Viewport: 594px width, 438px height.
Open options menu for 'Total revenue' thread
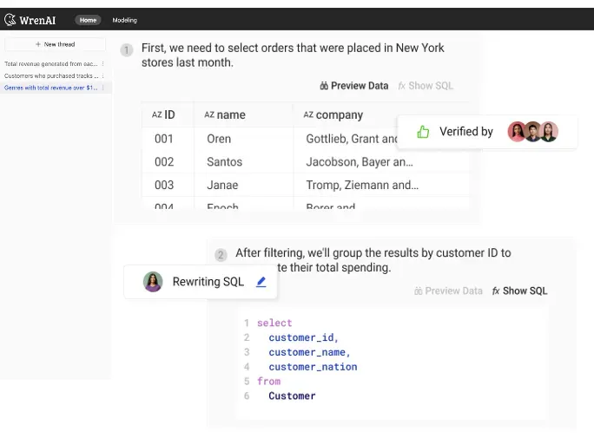tap(103, 63)
